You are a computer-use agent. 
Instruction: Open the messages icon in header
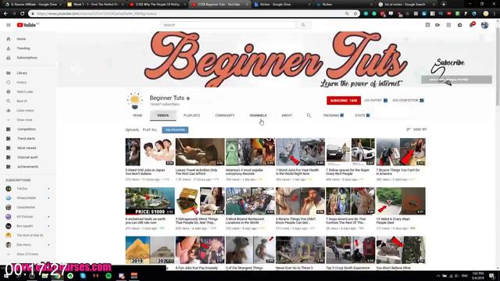(460, 25)
